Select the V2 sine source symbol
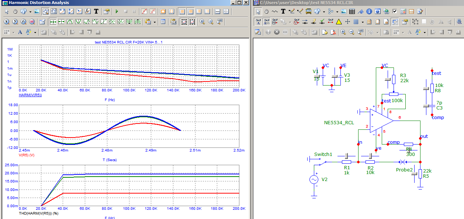This screenshot has height=219, width=464. tap(314, 180)
